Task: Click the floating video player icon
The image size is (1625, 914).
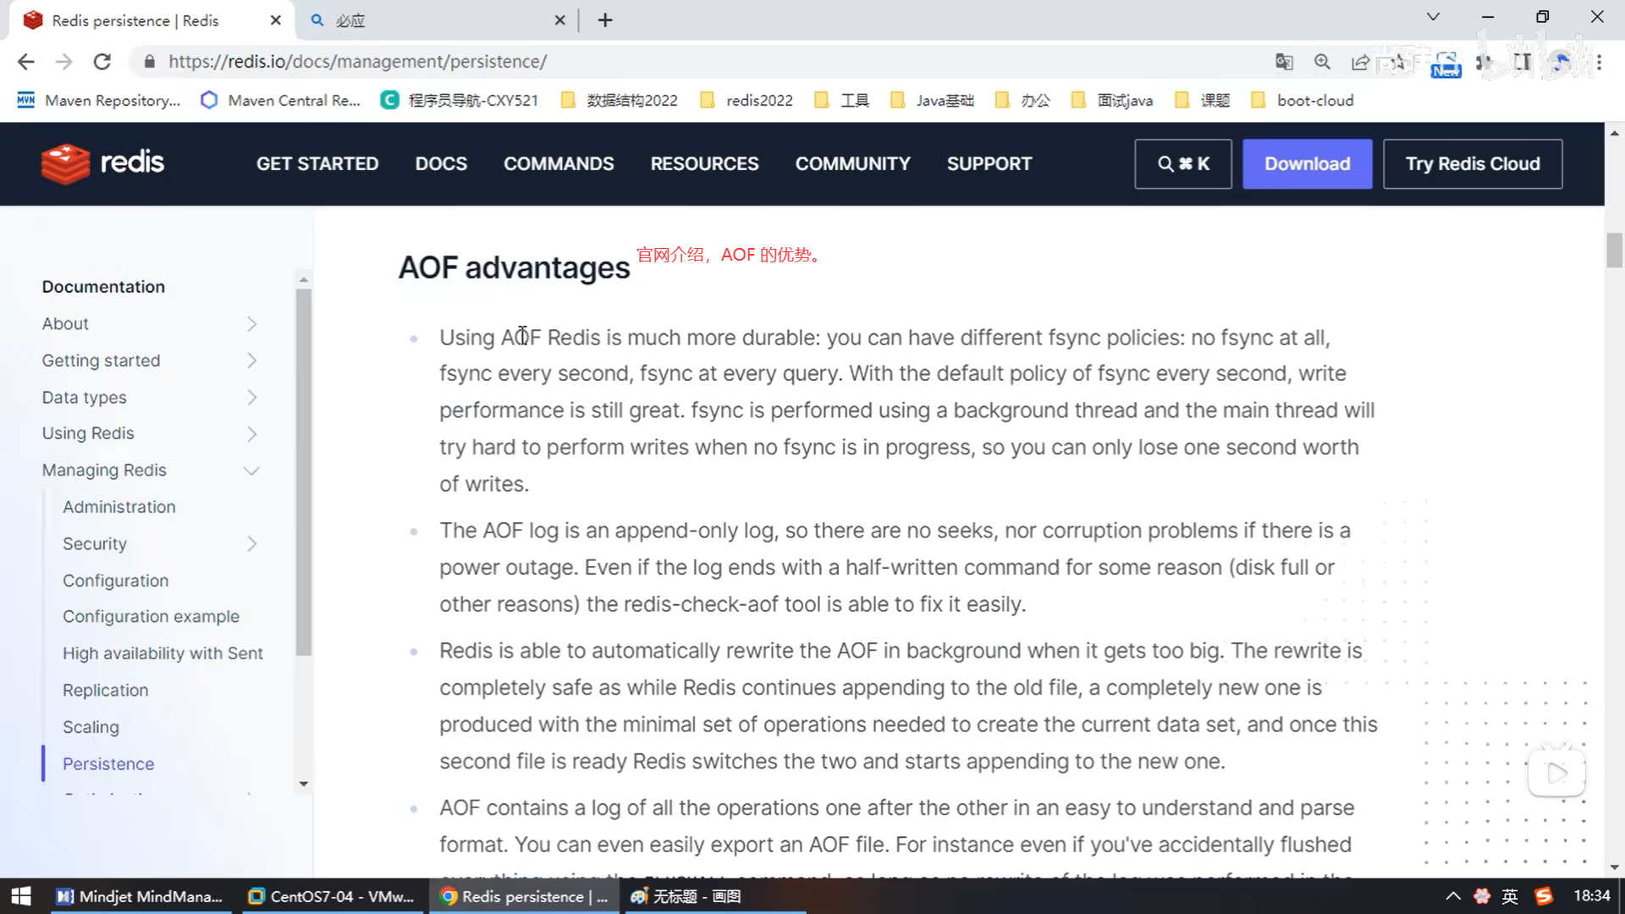Action: tap(1556, 773)
